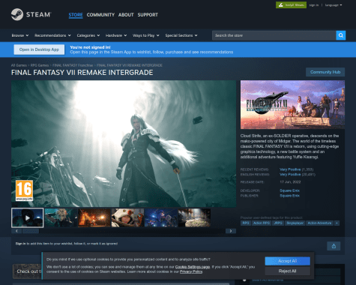Click the plus button after tags

337,223
